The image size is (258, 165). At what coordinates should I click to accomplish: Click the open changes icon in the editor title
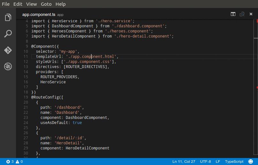(242, 14)
